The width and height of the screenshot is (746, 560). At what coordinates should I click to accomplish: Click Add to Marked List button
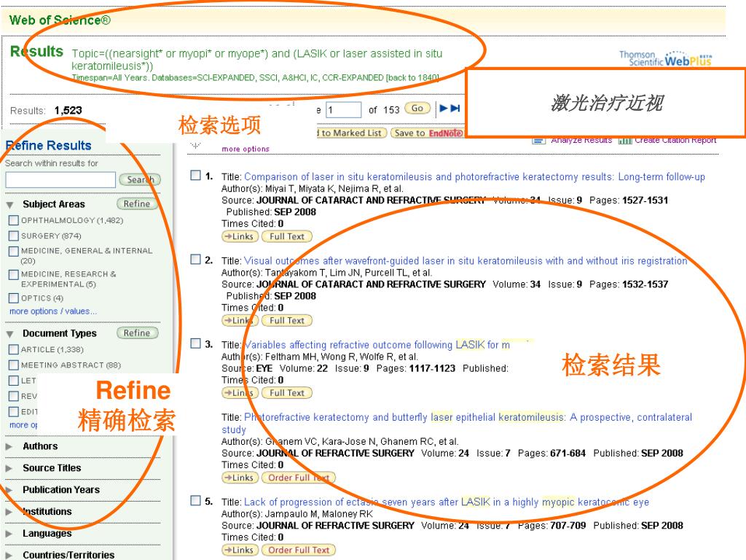tap(350, 133)
